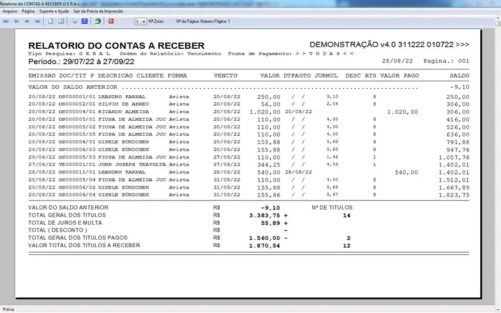501x313 pixels.
Task: Expand the Nº Zoom dropdown
Action: point(144,21)
